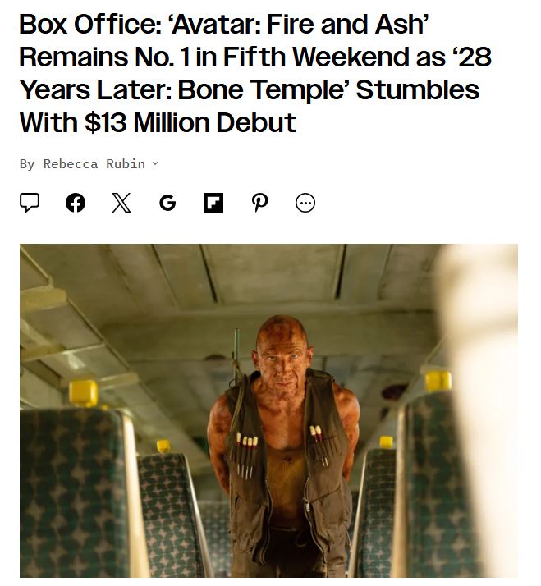The image size is (541, 586).
Task: Open the article's hero photo
Action: (268, 410)
